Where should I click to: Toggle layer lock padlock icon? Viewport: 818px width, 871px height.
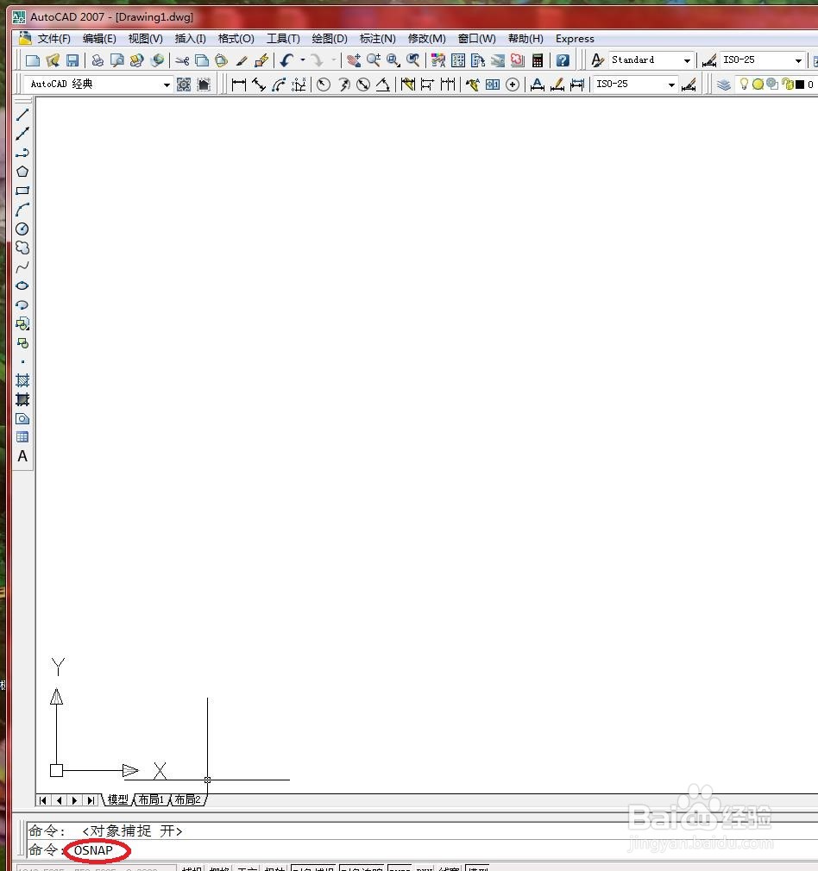787,84
